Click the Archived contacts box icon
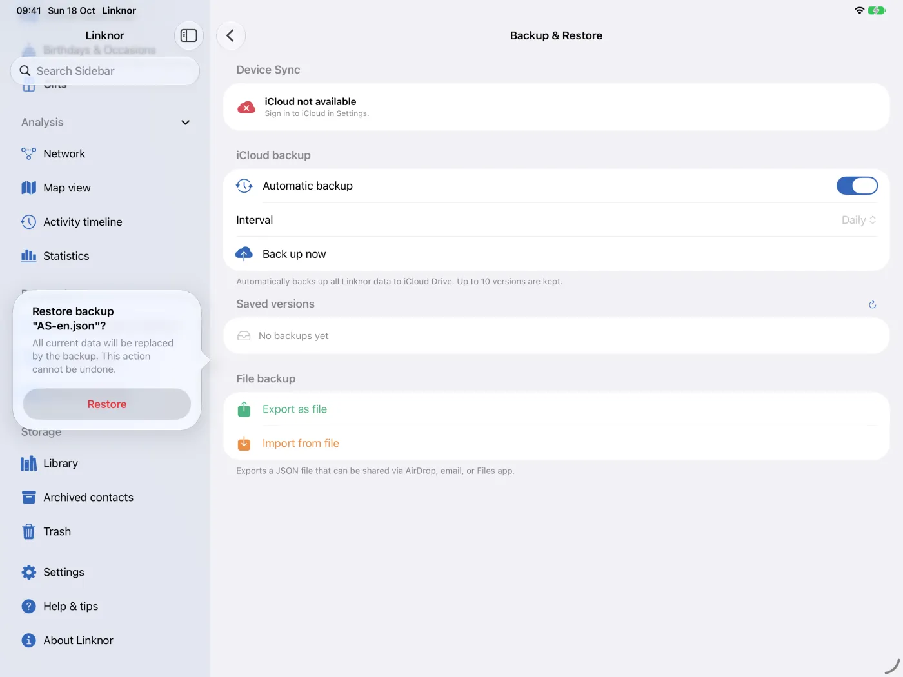The height and width of the screenshot is (677, 903). click(x=28, y=498)
